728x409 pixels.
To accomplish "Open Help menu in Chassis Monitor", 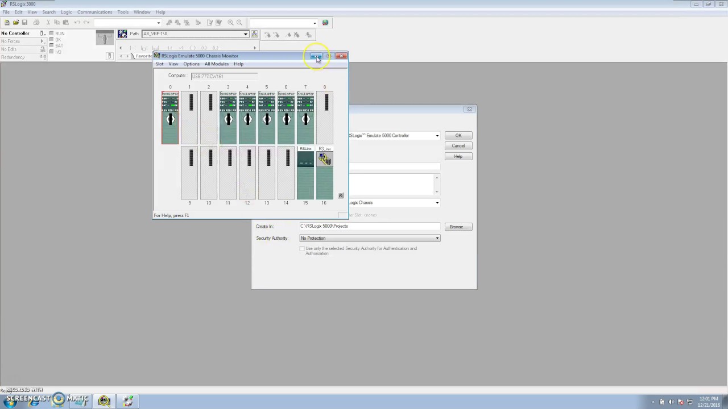I will (x=238, y=64).
